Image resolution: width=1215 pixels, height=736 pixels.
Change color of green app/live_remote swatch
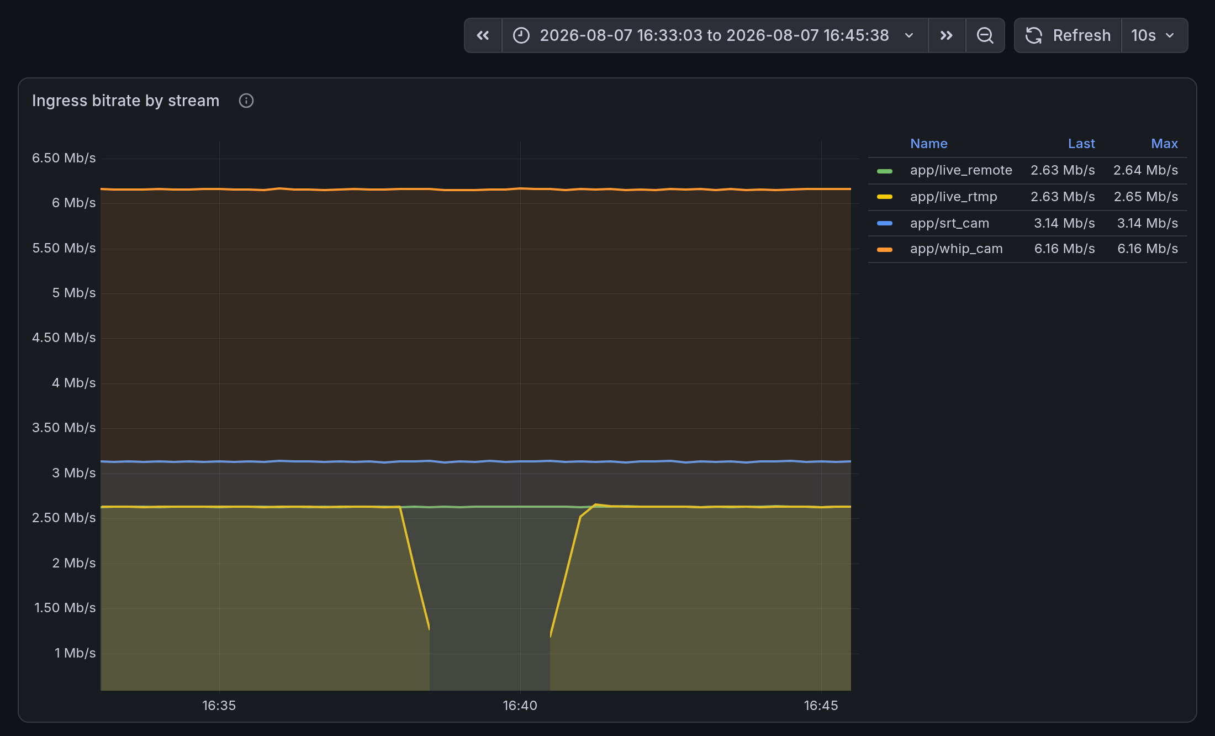(x=885, y=171)
